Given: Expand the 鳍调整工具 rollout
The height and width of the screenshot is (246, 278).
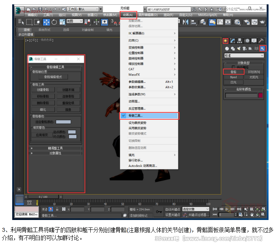Looking at the screenshot, I should 55,148.
